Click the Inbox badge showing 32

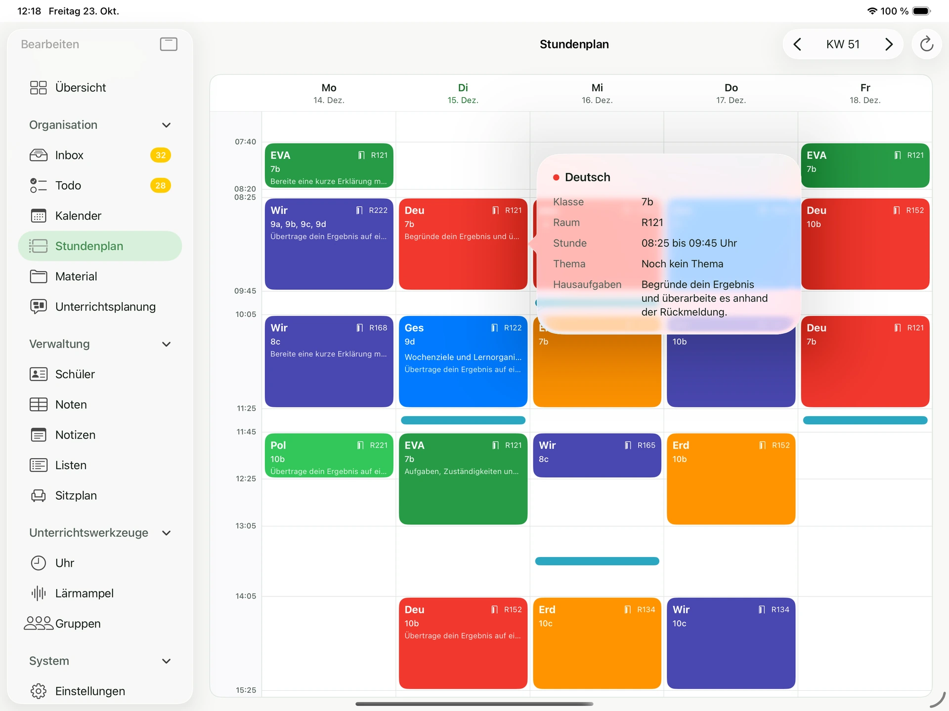pyautogui.click(x=161, y=155)
